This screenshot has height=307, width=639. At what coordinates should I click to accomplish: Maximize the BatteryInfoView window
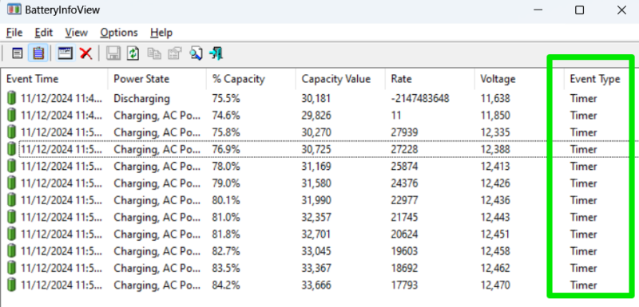[x=579, y=10]
